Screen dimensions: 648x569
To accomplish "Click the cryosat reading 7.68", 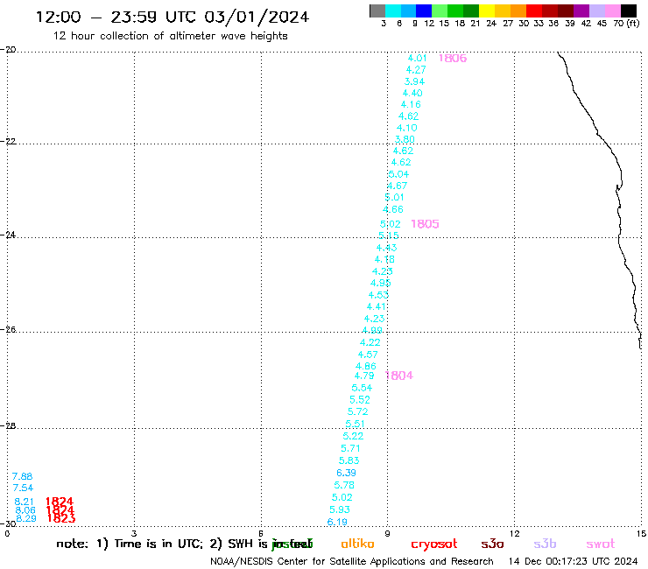I will [22, 476].
